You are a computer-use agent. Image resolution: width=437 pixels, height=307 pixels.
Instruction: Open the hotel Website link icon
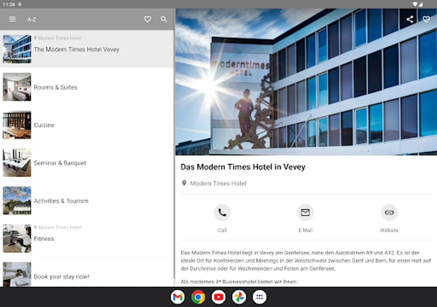[x=389, y=213]
